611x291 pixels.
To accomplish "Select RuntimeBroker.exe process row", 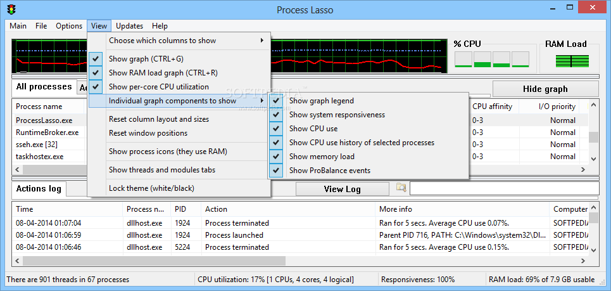I will click(48, 133).
